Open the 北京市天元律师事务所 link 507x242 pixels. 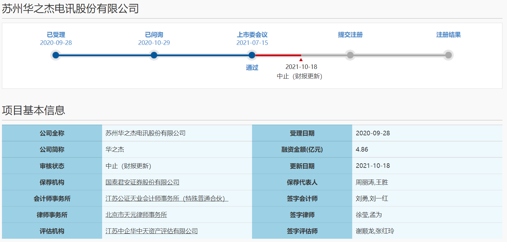click(136, 215)
